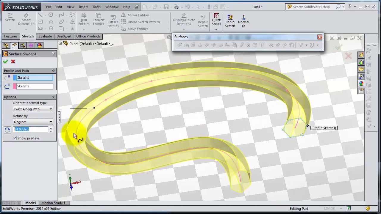
Task: Click Offset Entities button
Action: point(113,21)
